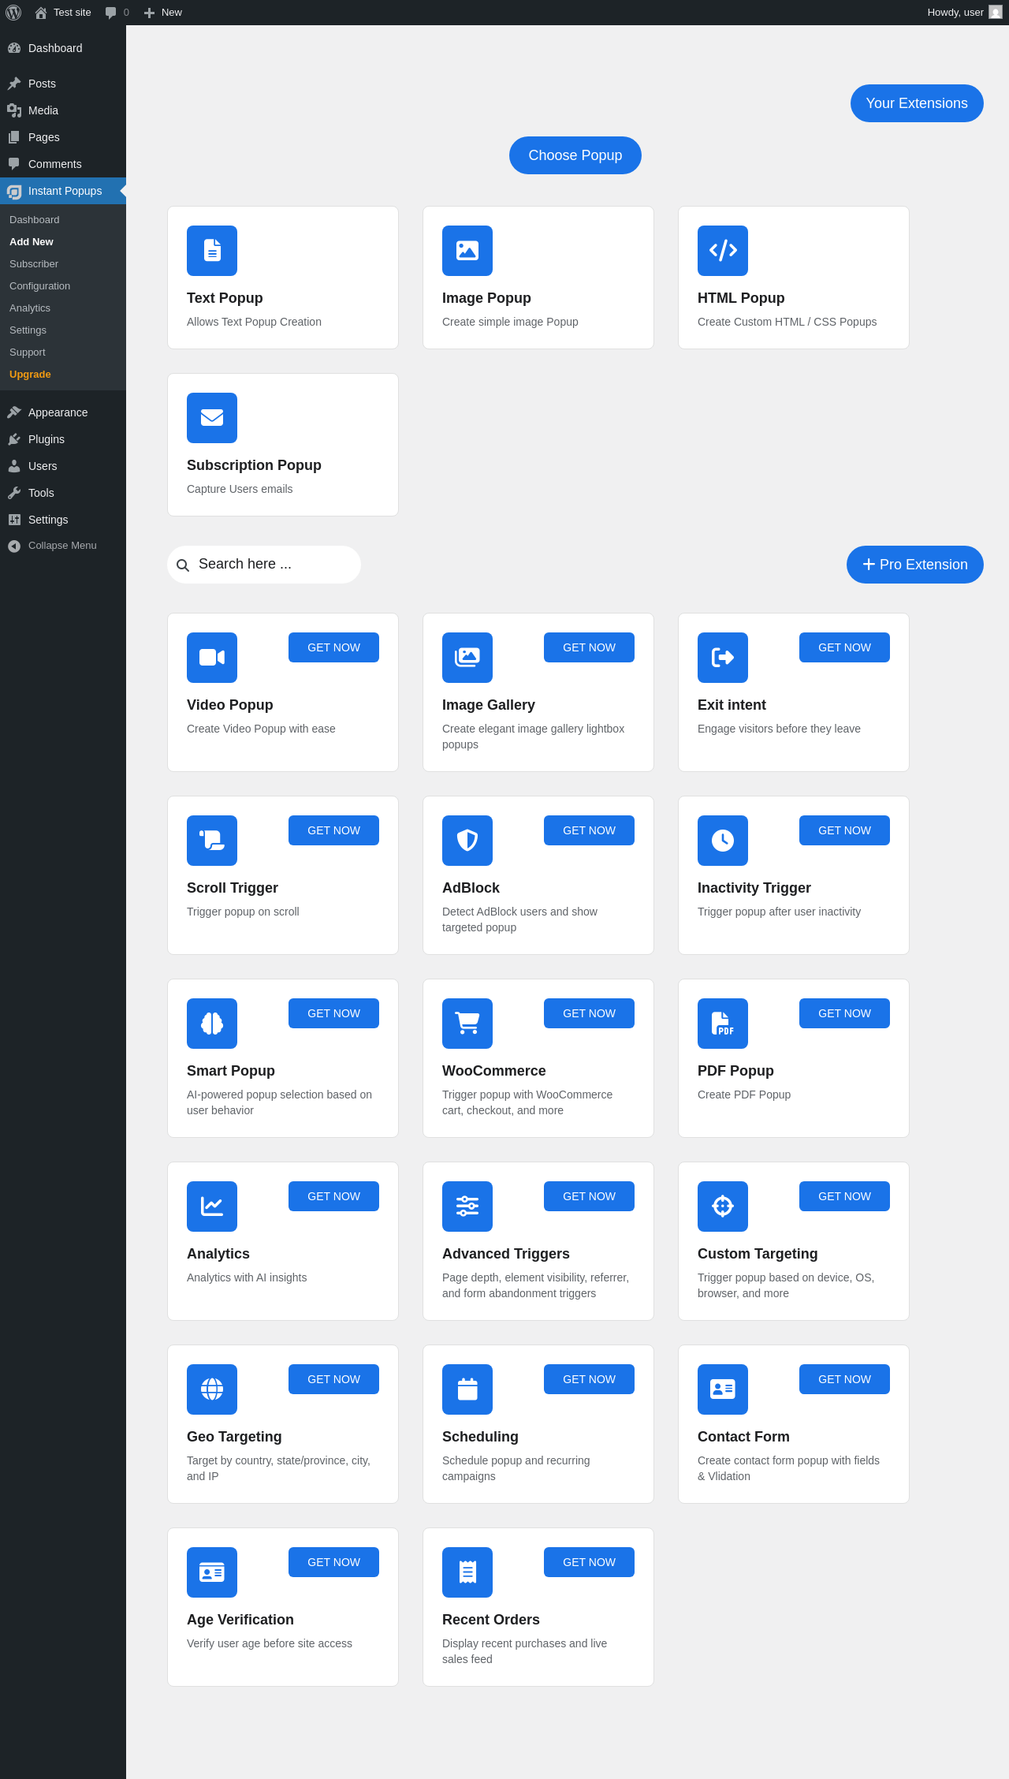Viewport: 1009px width, 1779px height.
Task: Open the Test site link in admin bar
Action: coord(63,13)
